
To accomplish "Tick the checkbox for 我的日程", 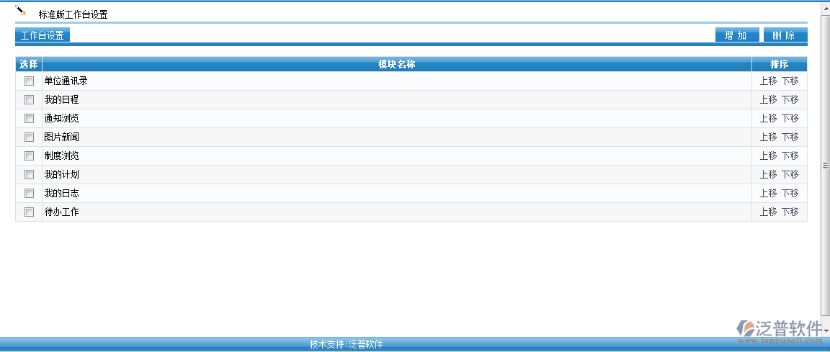I will [29, 99].
